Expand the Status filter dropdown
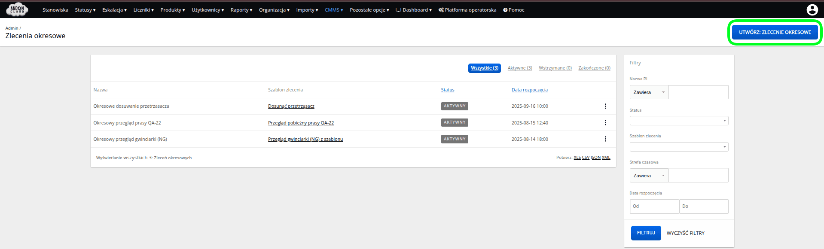Screen dimensions: 824x249 tap(679, 121)
